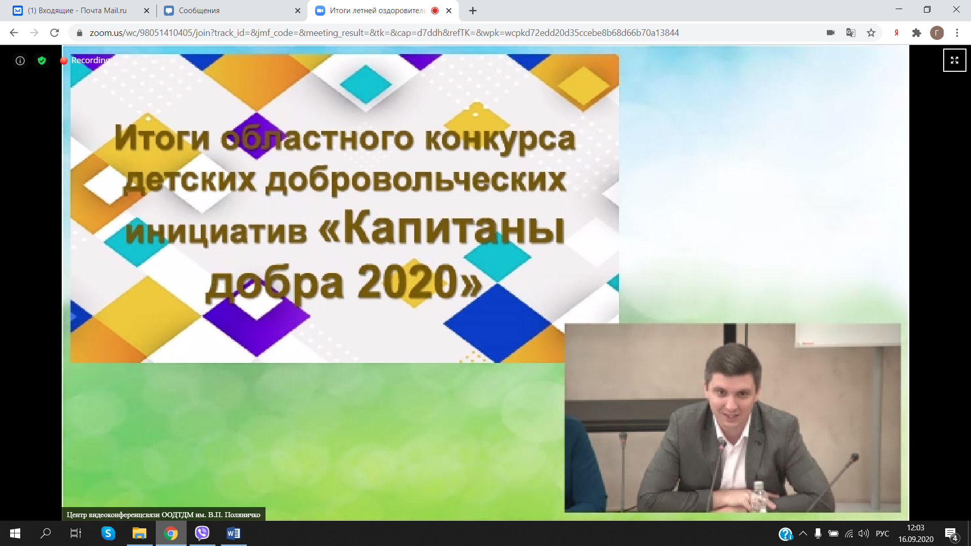Open the Wi-Fi network tray icon
The image size is (971, 546).
(x=849, y=533)
